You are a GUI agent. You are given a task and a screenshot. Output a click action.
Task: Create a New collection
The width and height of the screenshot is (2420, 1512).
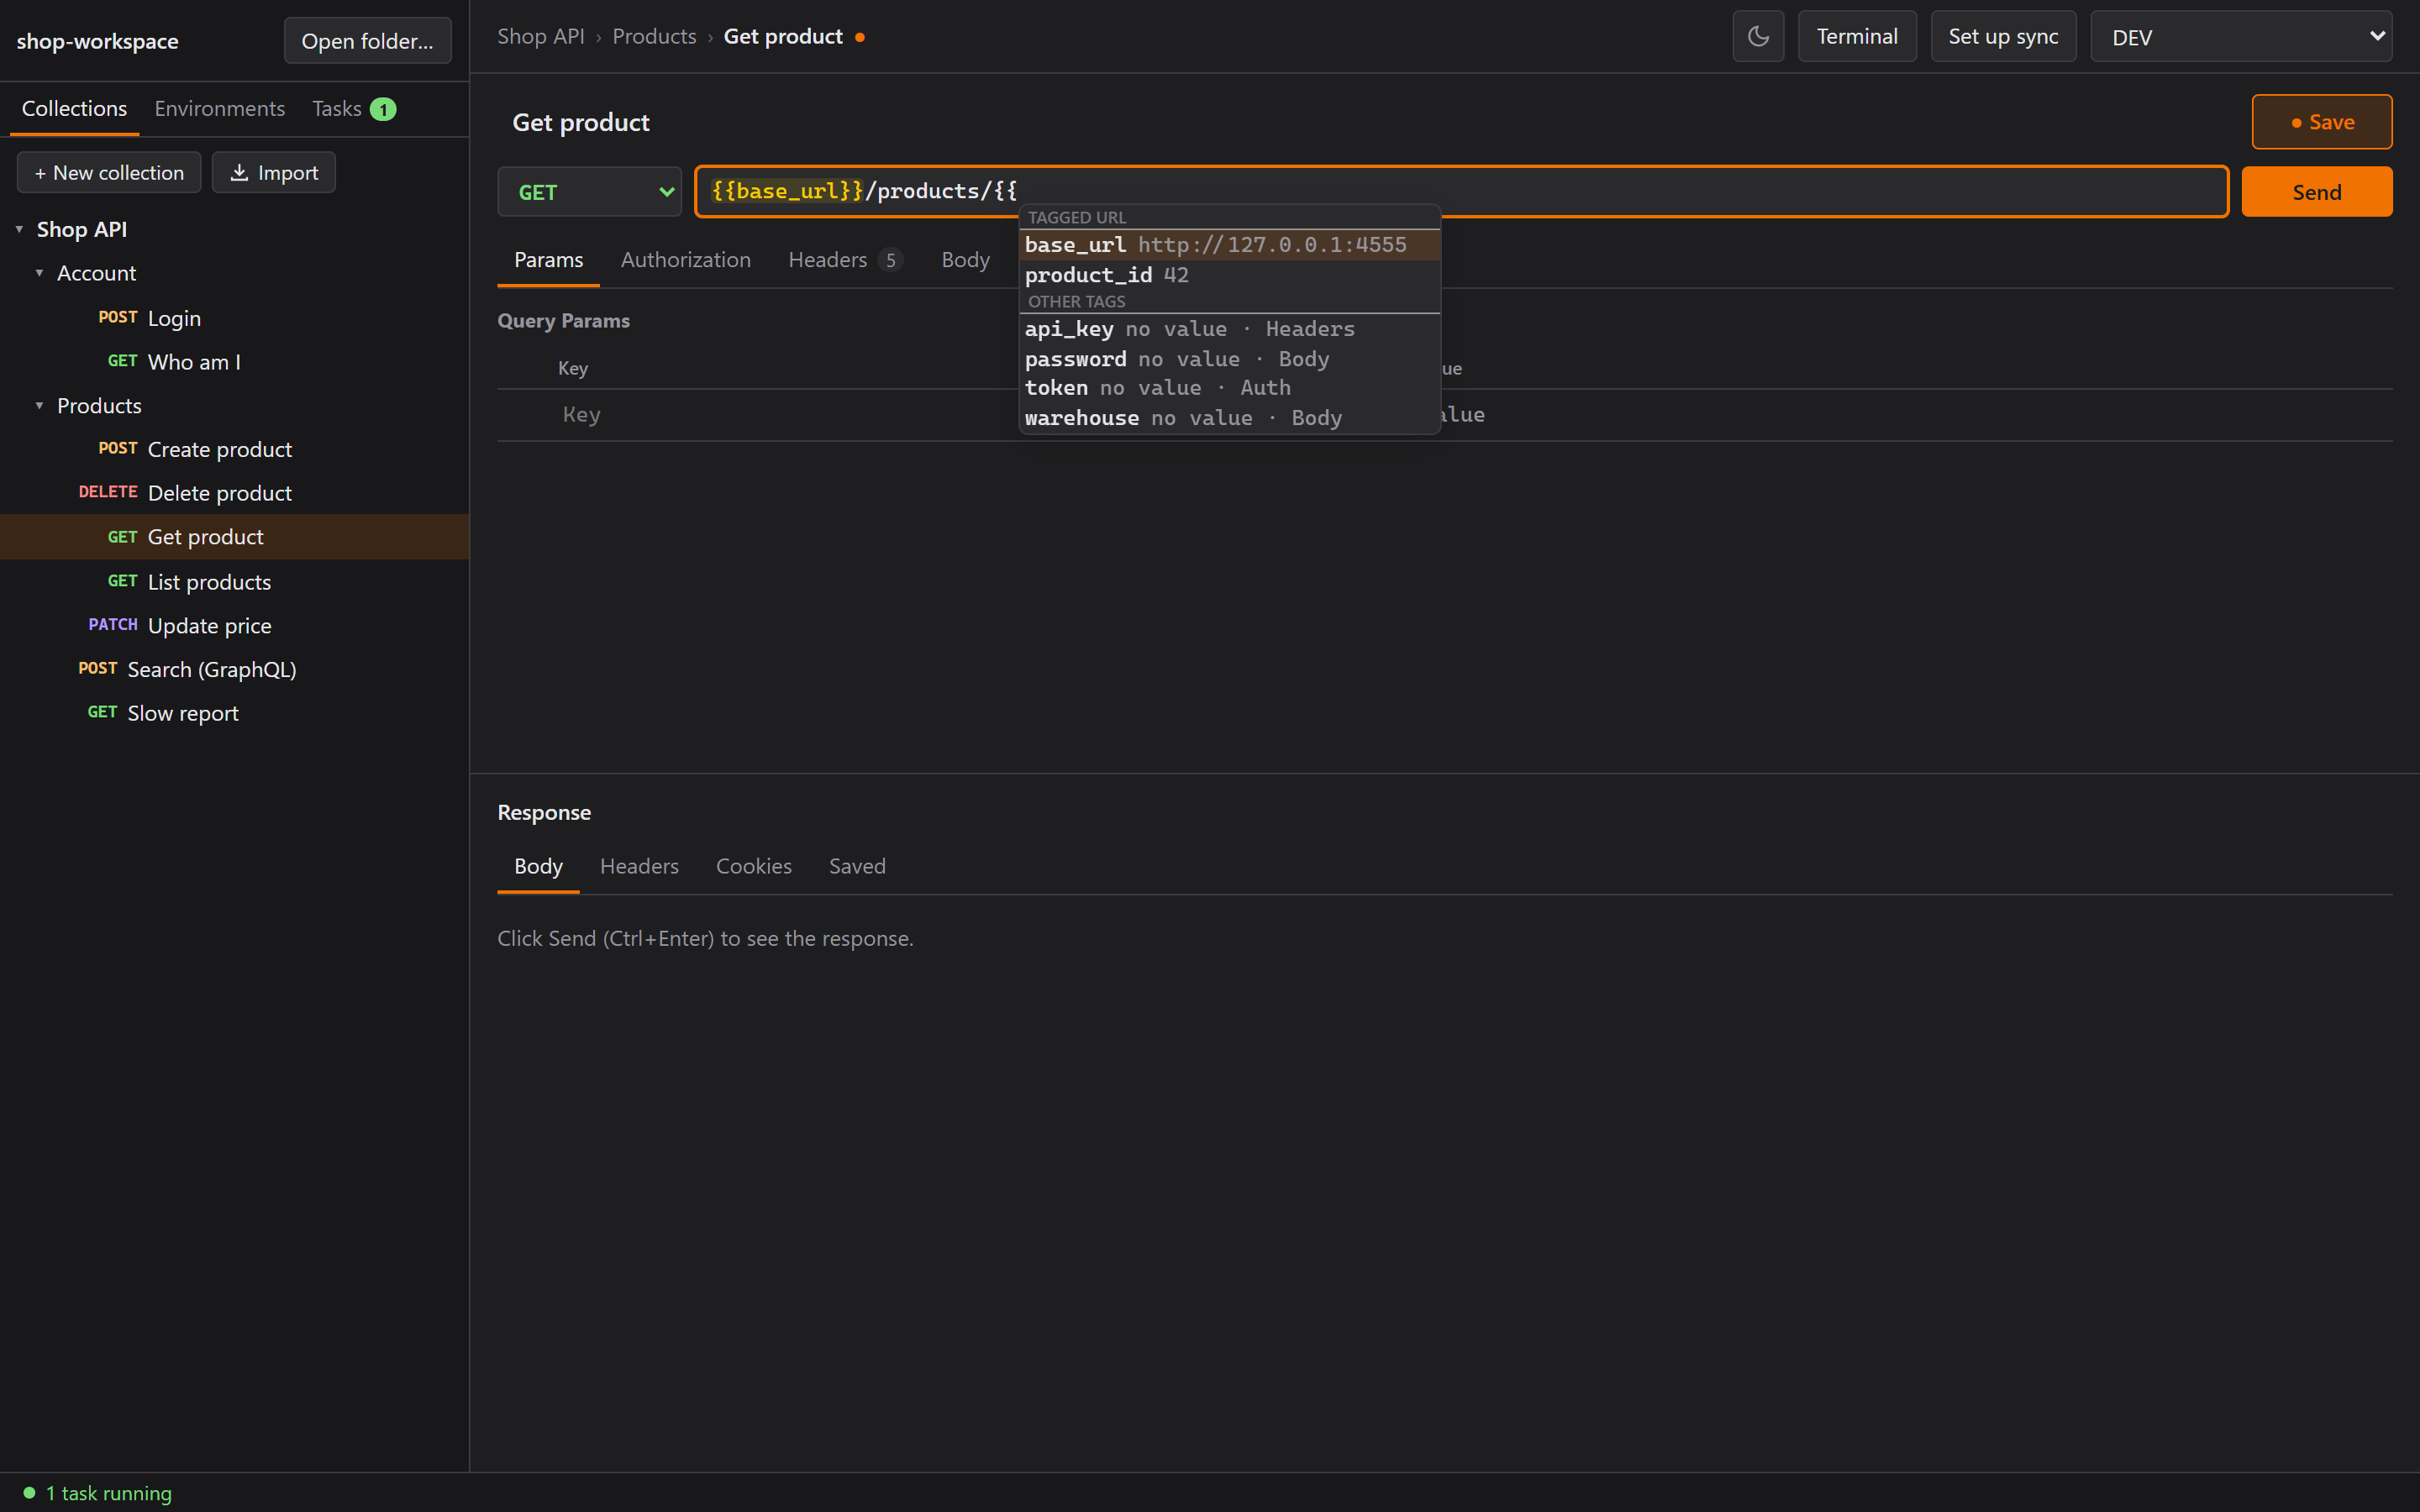[109, 173]
